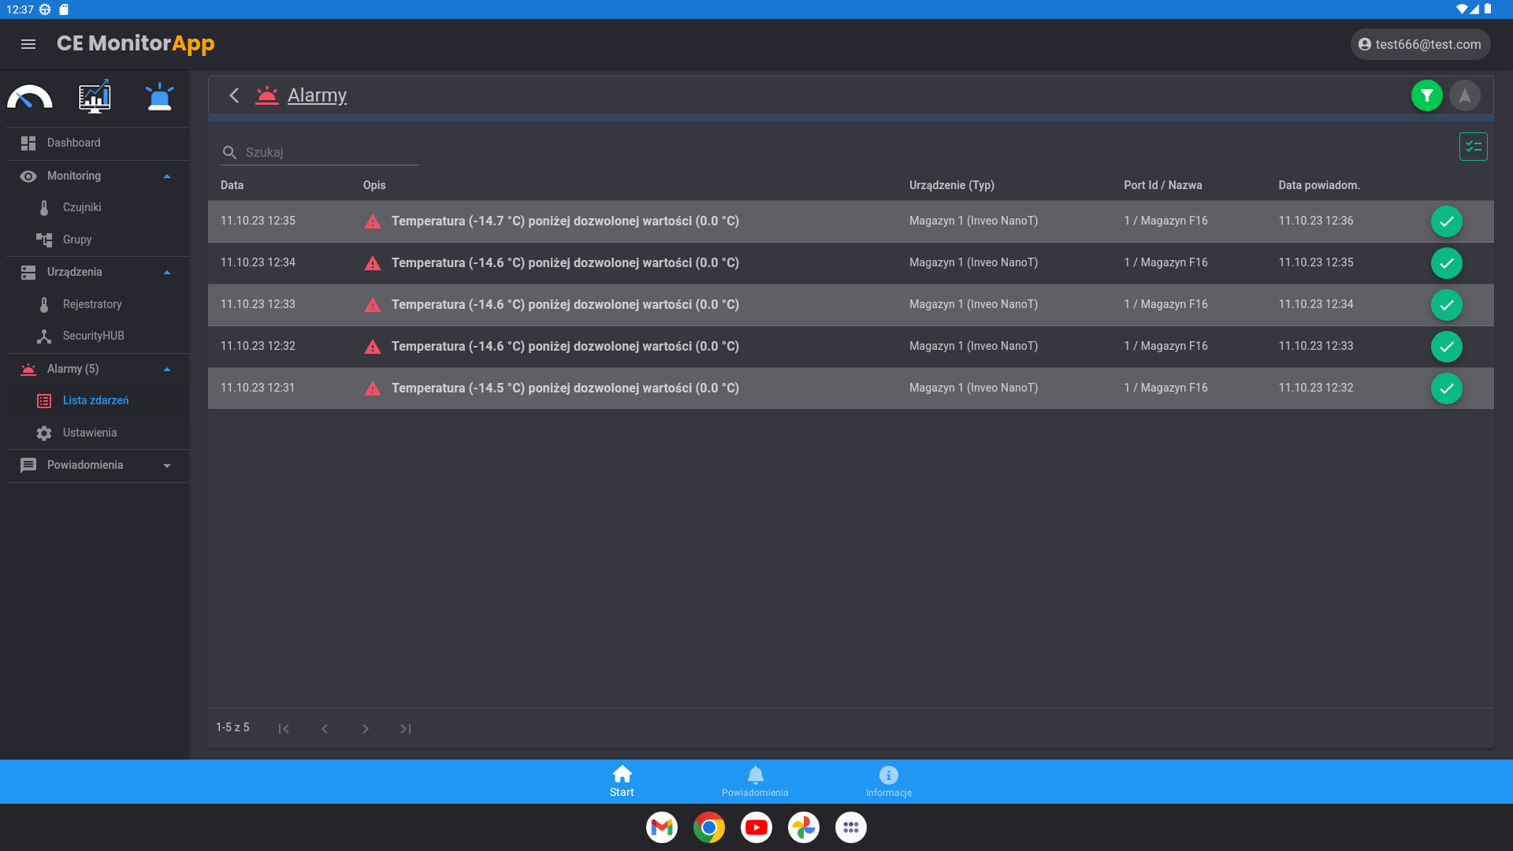Acknowledge the 11.10.23 12:32 alarm

1446,347
